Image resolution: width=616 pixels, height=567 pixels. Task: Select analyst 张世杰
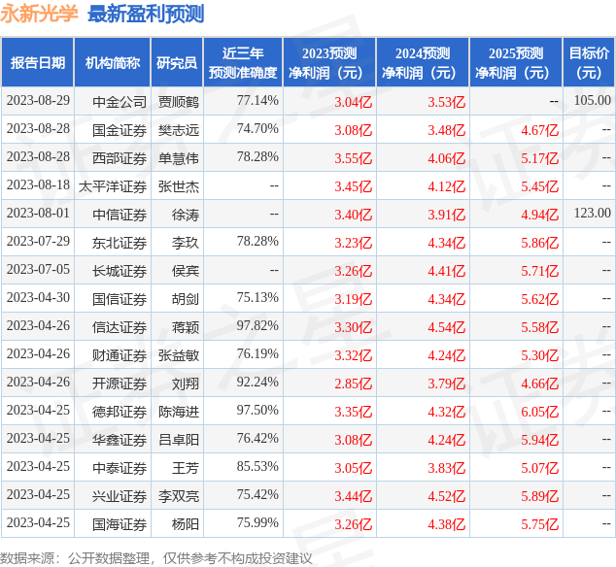(179, 187)
